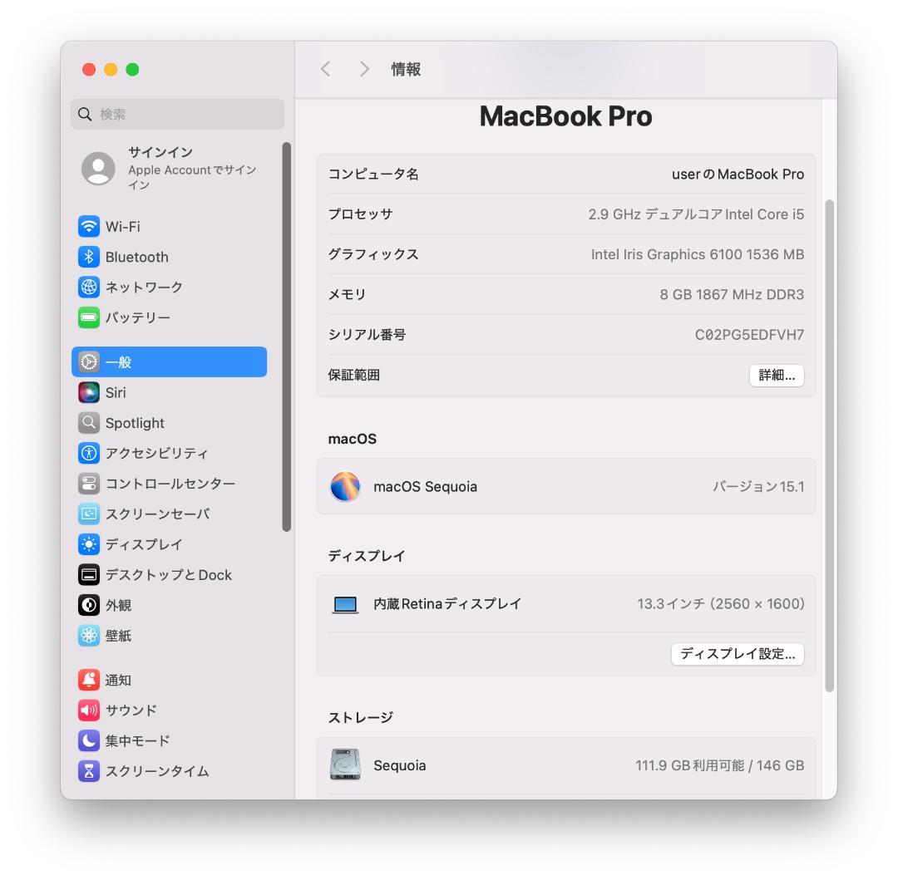898x880 pixels.
Task: Click the 'シリアル番号' row label
Action: point(367,335)
